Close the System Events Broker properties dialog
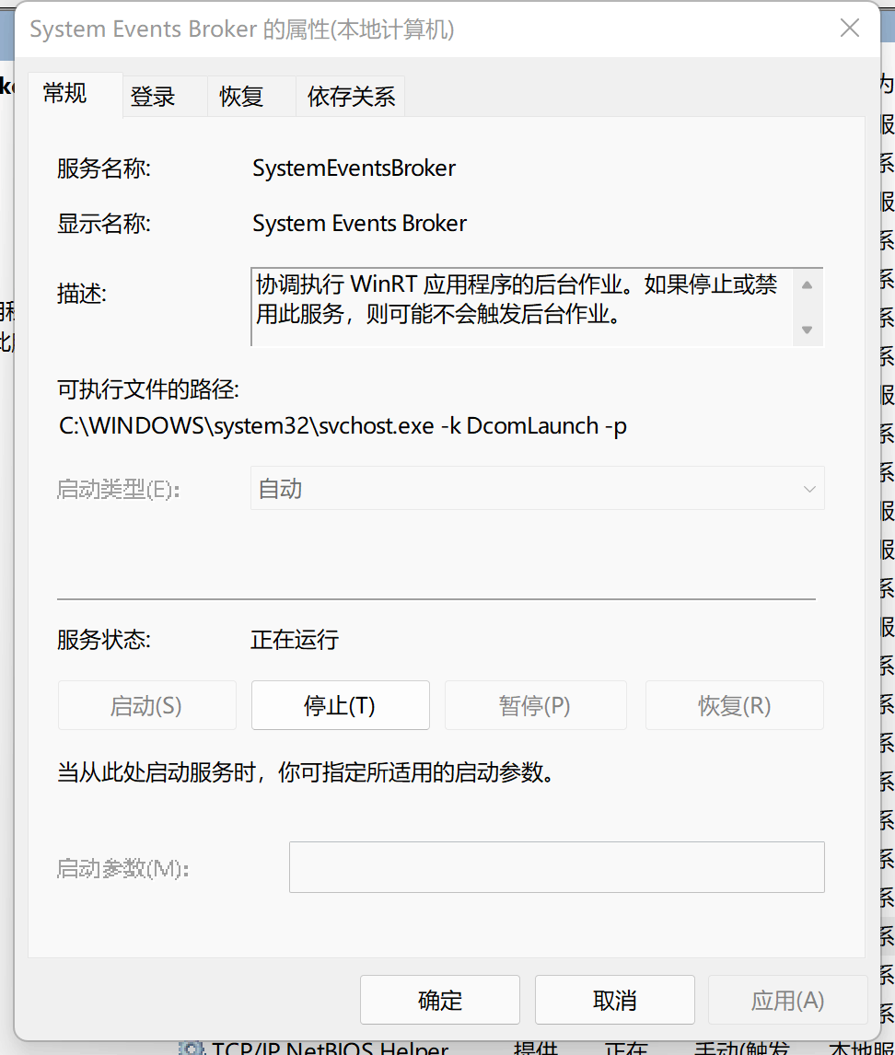895x1055 pixels. coord(850,29)
